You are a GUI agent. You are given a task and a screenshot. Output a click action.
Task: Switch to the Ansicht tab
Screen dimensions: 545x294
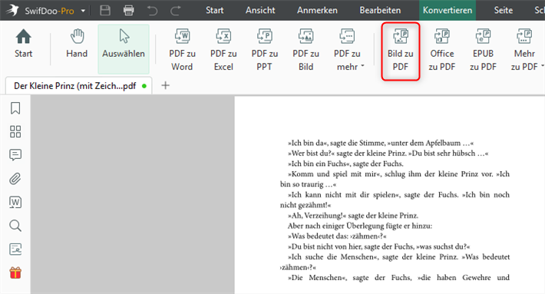(x=260, y=11)
